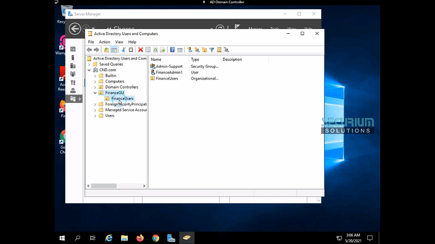Toggle the show/hide action pane icon

coord(180,50)
